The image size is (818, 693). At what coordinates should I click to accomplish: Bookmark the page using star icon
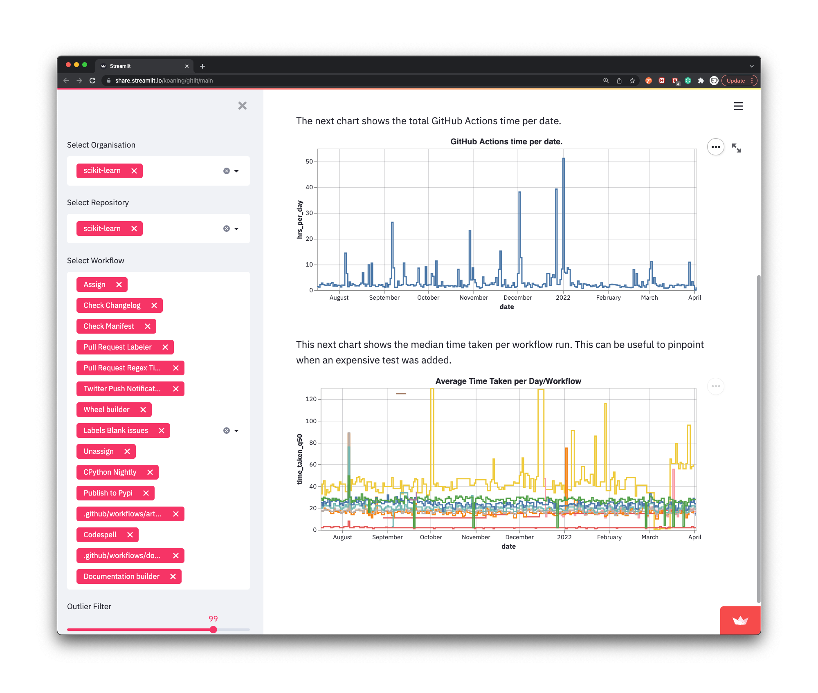[x=632, y=81]
